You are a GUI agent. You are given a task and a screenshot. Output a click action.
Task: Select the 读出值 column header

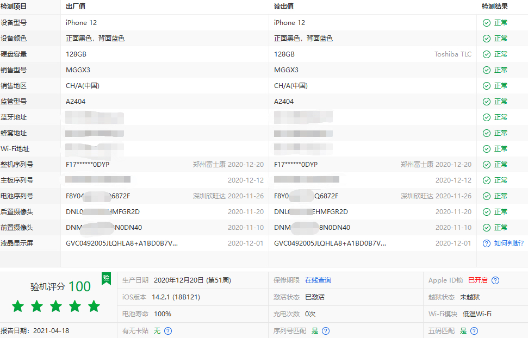point(284,7)
